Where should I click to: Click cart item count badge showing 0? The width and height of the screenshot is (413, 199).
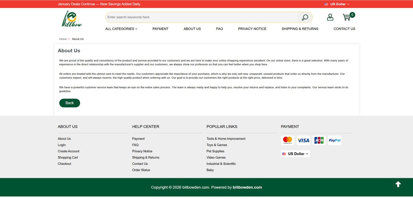(352, 15)
